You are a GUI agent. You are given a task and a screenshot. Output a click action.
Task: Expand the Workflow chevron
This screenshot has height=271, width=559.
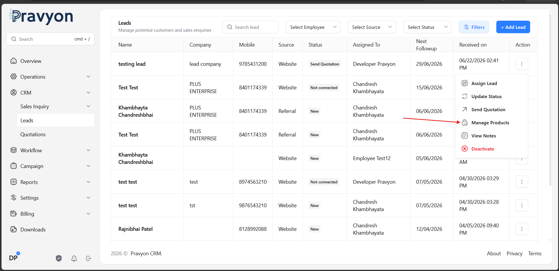pos(88,150)
